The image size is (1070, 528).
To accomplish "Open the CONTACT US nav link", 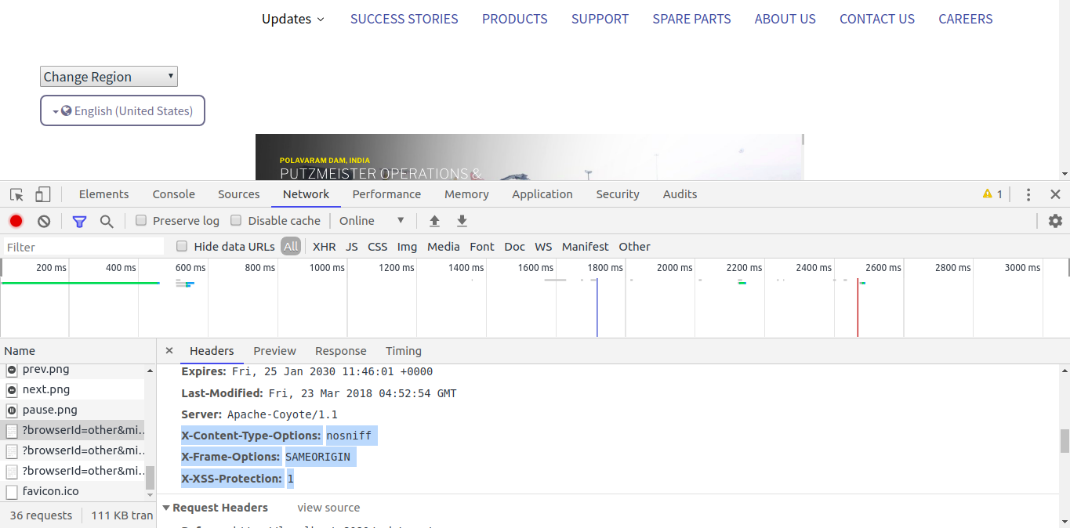I will pyautogui.click(x=877, y=19).
